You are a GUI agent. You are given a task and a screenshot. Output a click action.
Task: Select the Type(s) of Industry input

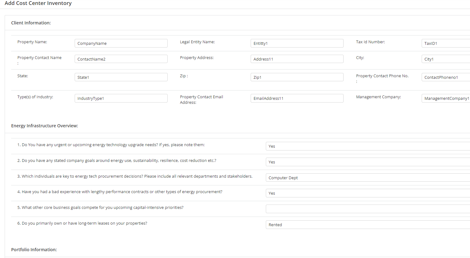121,98
